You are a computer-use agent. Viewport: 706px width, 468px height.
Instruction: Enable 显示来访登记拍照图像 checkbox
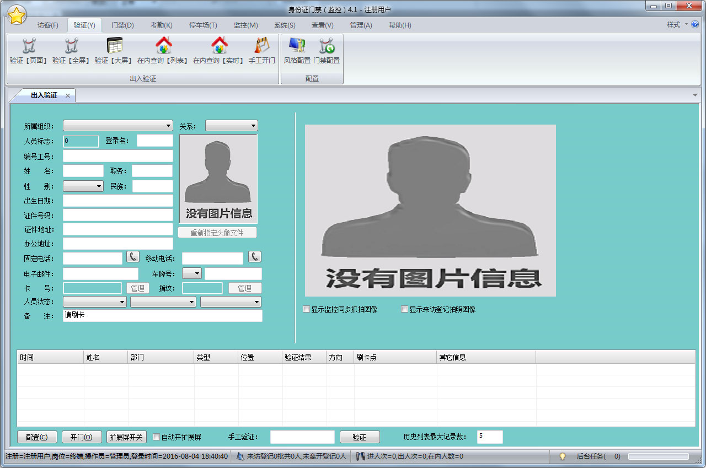point(405,310)
